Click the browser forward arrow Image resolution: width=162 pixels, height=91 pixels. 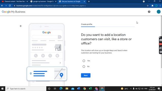click(6, 6)
